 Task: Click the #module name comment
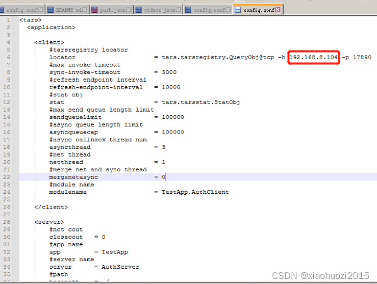click(x=71, y=185)
